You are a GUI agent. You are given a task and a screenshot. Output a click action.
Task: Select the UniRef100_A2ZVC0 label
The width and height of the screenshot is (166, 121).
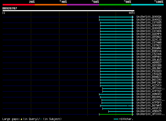[149, 86]
